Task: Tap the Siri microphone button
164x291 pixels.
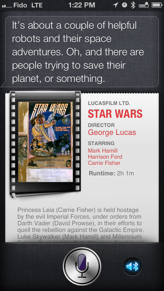Action: [x=82, y=266]
